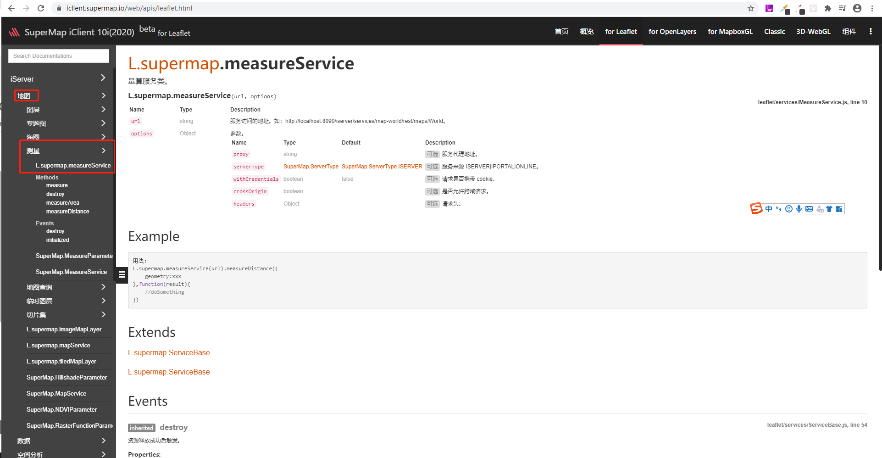The height and width of the screenshot is (458, 882).
Task: Open the Sogou soft keyboard
Action: coord(809,209)
